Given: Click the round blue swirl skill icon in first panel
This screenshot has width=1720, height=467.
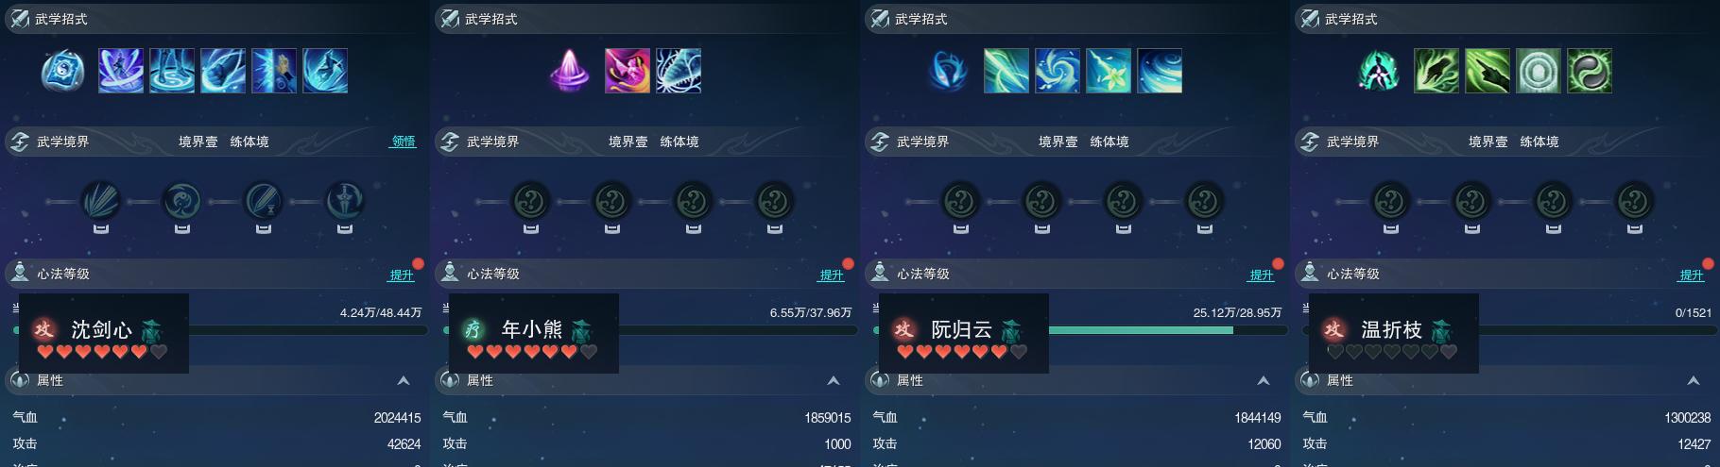Looking at the screenshot, I should pyautogui.click(x=63, y=71).
